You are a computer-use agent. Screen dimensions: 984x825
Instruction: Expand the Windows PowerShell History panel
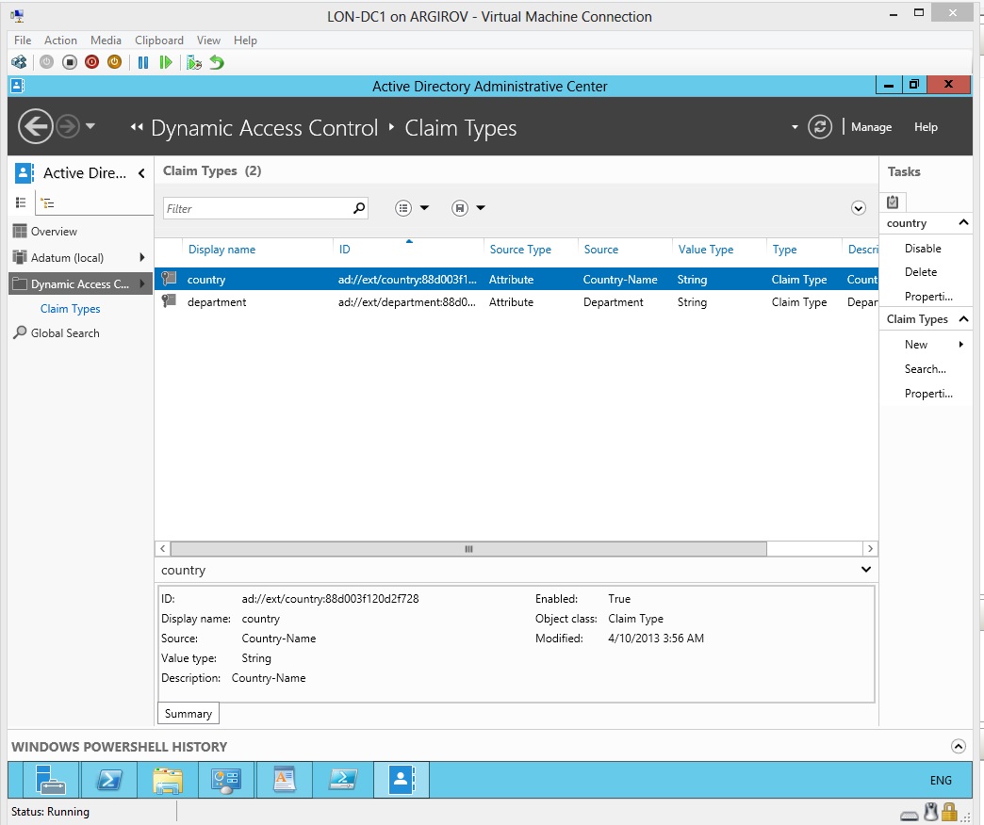click(x=958, y=746)
